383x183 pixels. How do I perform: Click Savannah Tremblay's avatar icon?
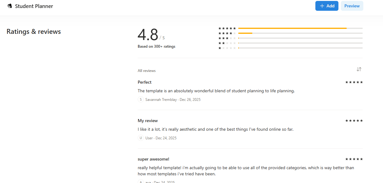[141, 99]
